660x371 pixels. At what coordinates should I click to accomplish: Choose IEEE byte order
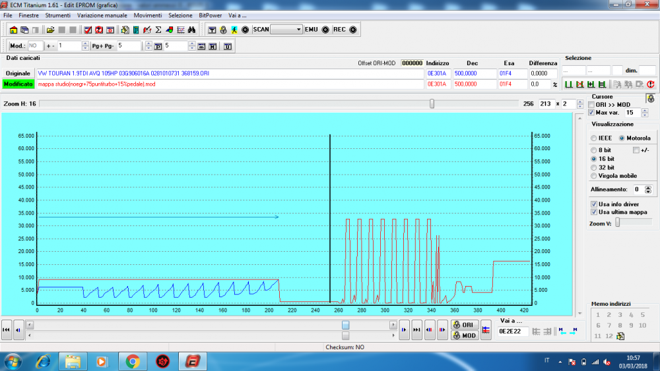[594, 138]
